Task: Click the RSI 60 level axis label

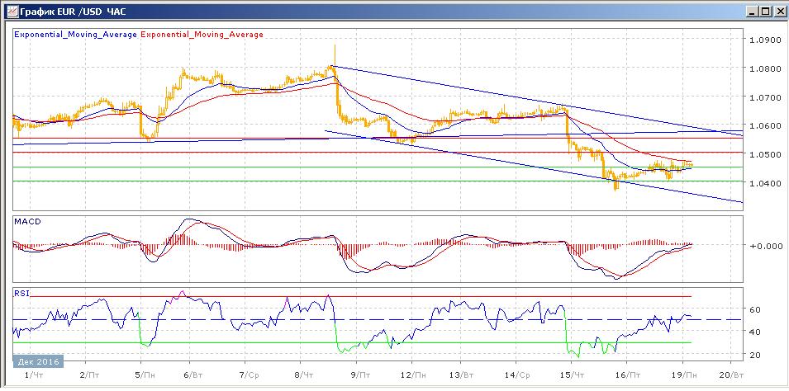Action: pos(753,309)
